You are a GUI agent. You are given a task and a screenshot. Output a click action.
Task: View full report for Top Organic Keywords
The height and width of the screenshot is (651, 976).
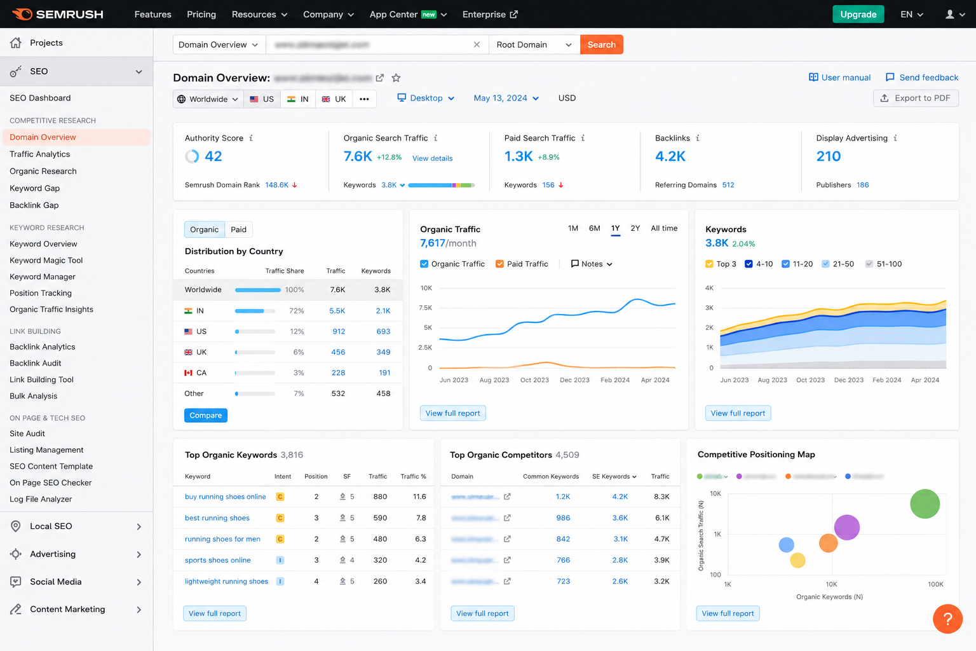[x=215, y=613]
